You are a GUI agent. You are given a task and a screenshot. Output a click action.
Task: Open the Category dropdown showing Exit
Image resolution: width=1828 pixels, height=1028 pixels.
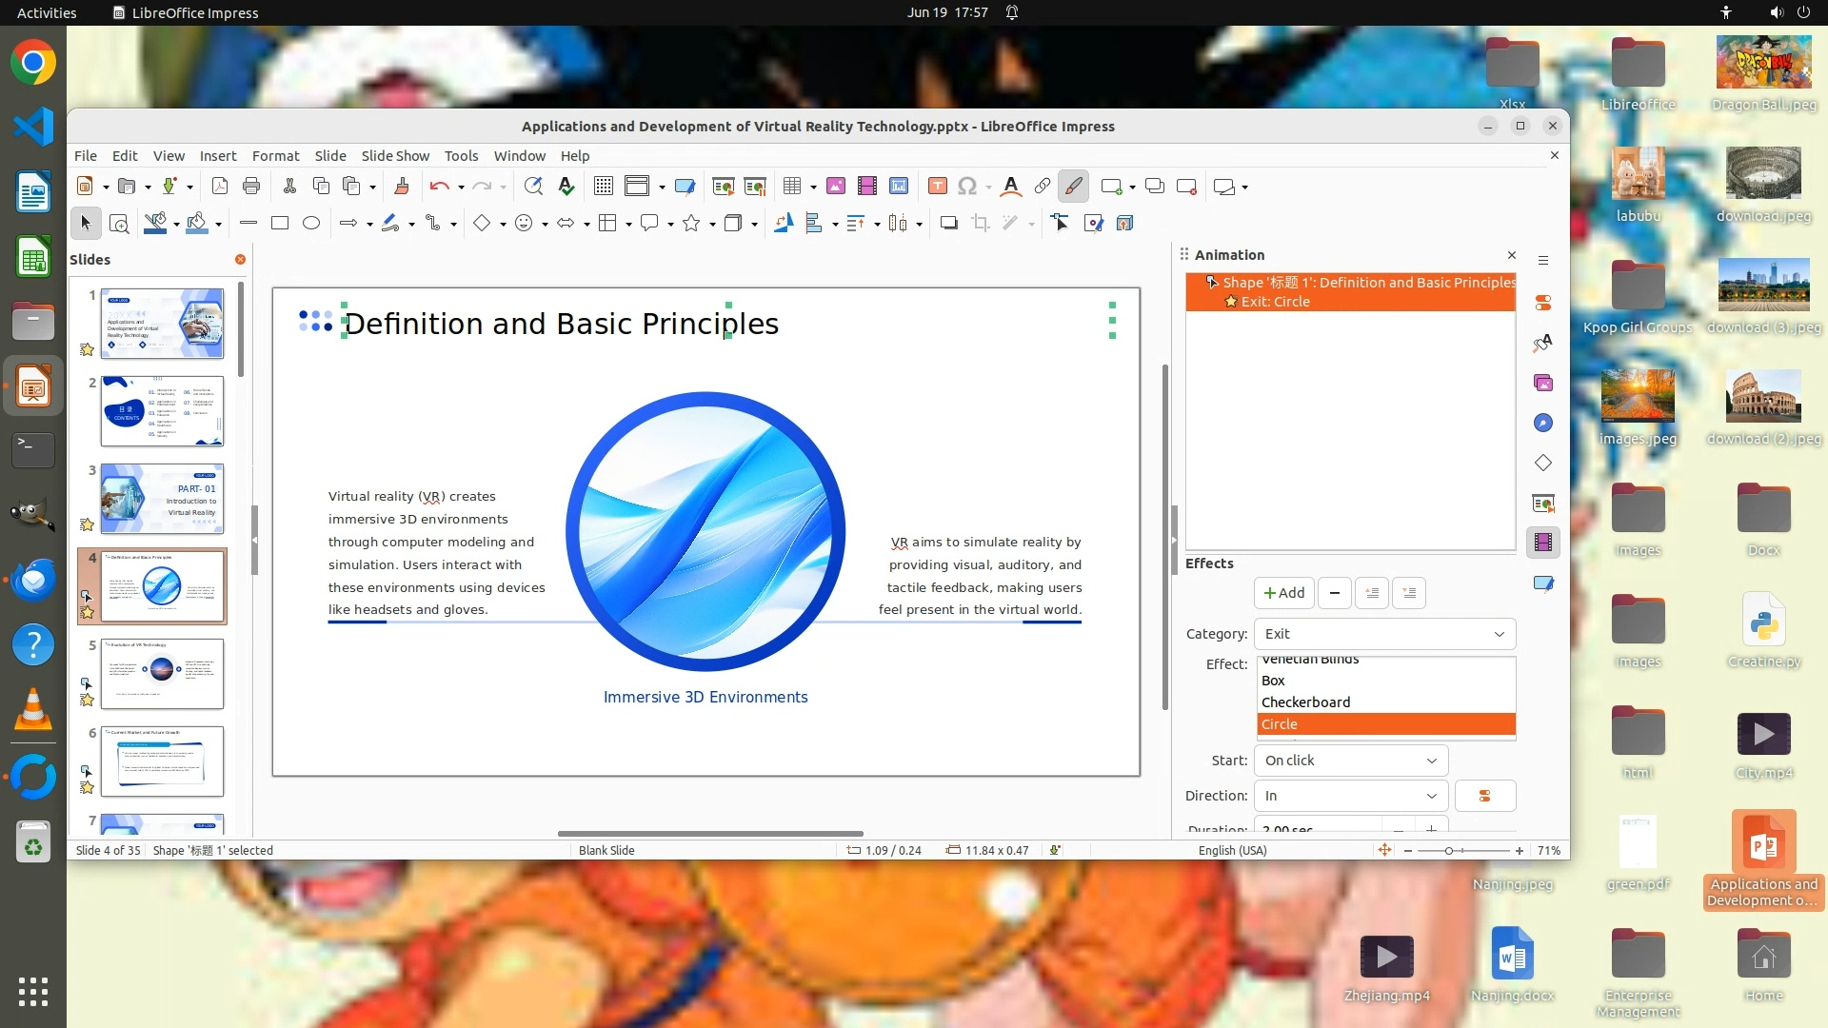(x=1384, y=634)
